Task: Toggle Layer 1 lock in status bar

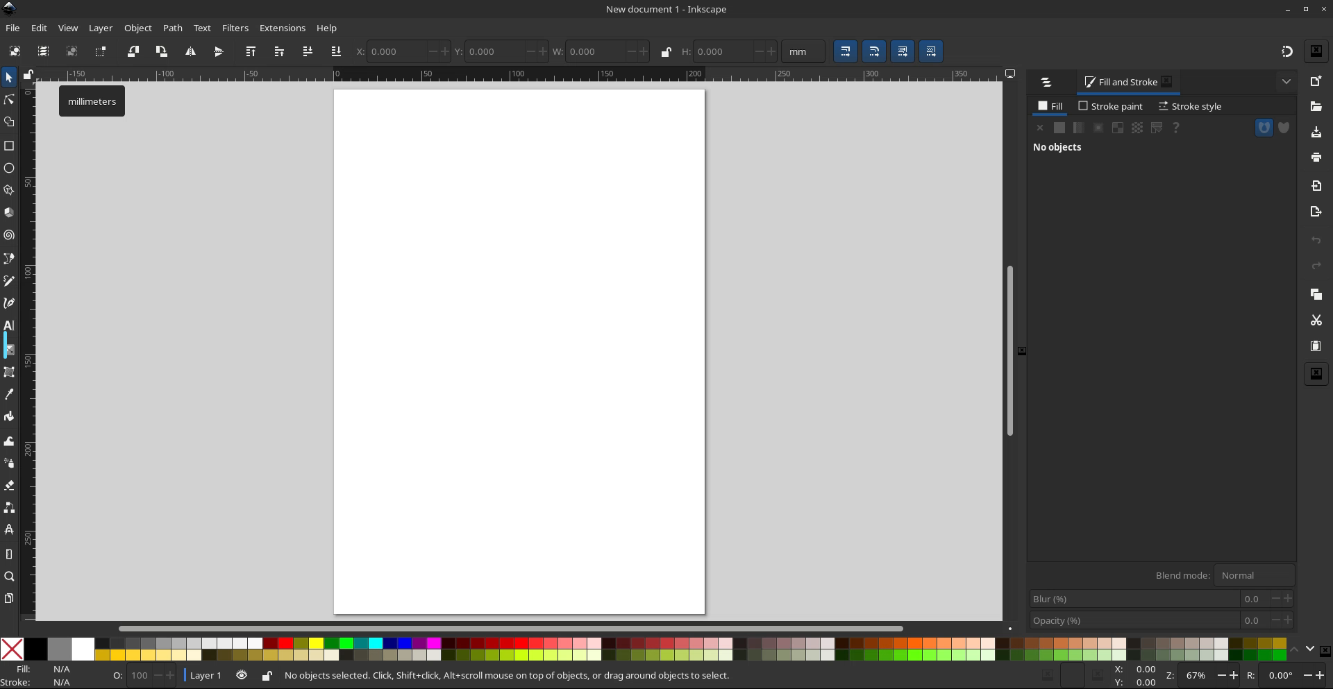Action: (x=267, y=675)
